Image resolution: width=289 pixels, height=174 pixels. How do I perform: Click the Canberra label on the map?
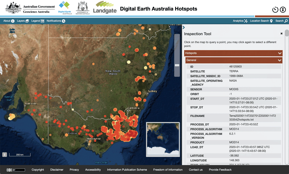tap(134, 108)
